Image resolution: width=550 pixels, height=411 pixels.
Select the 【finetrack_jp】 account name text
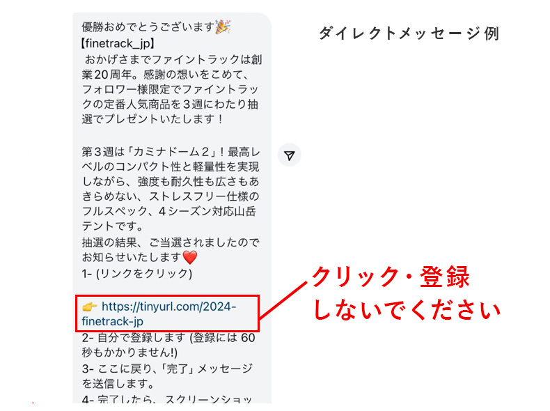point(118,43)
